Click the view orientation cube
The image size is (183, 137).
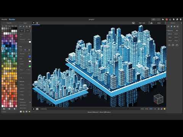tap(158, 99)
